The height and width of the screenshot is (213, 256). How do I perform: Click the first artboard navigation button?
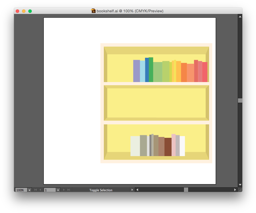click(35, 190)
